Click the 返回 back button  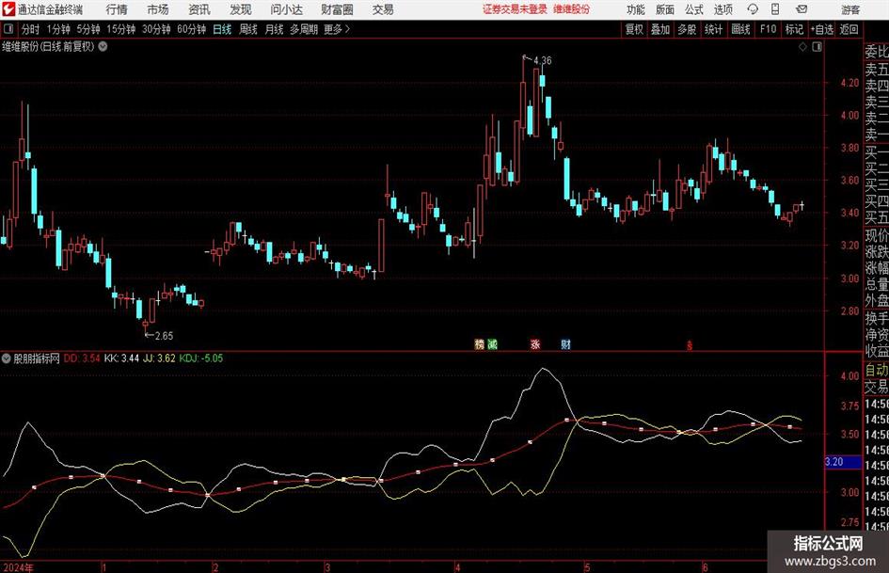tap(849, 29)
